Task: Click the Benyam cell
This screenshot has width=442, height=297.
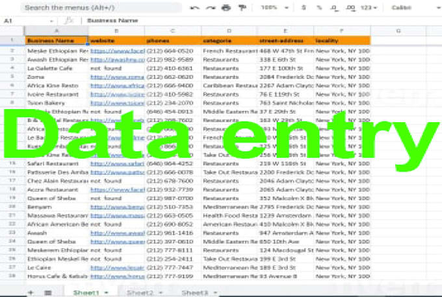Action: (x=57, y=207)
